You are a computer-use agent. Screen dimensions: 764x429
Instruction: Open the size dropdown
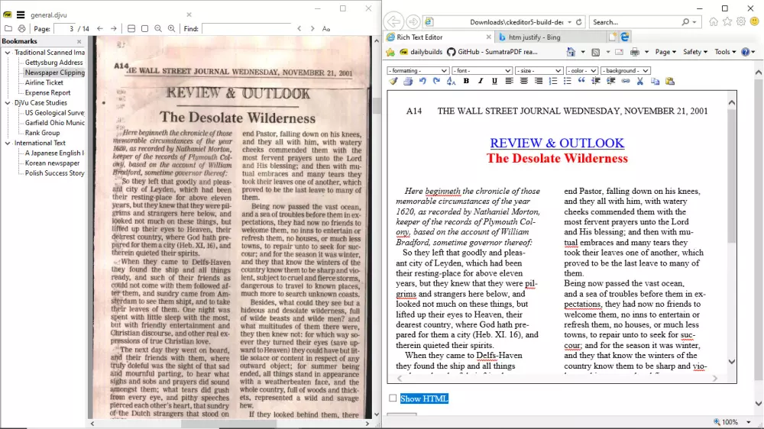539,70
